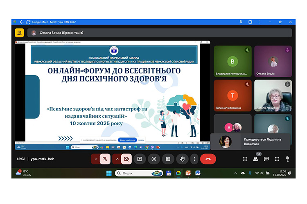This screenshot has width=307, height=204.
Task: Click the browser back arrow
Action: click(22, 22)
